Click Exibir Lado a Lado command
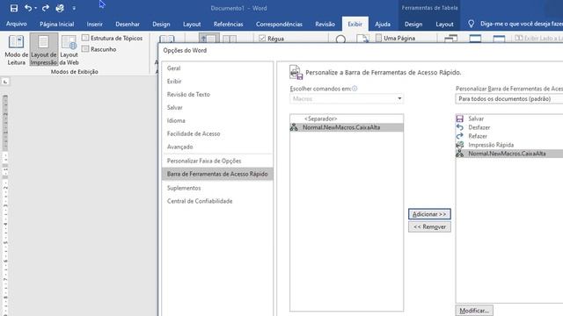The image size is (563, 316). click(538, 38)
